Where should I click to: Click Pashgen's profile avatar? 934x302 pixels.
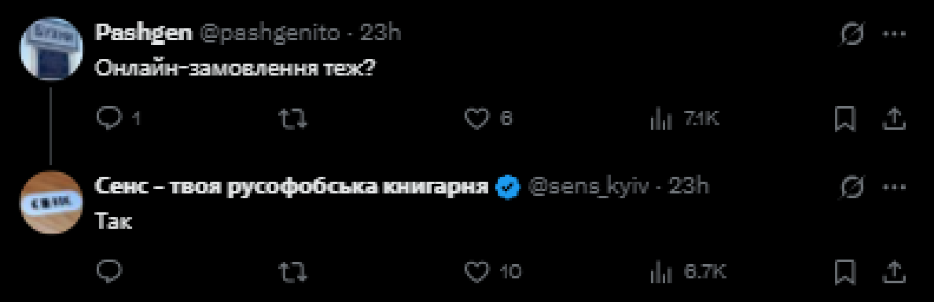point(51,49)
